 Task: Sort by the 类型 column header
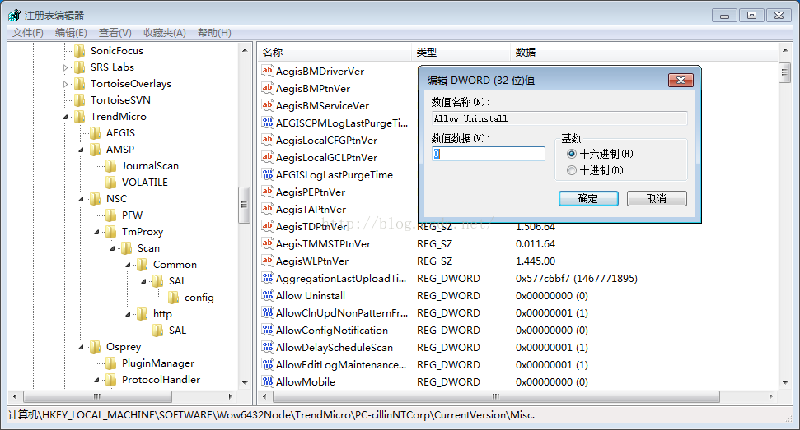[461, 52]
